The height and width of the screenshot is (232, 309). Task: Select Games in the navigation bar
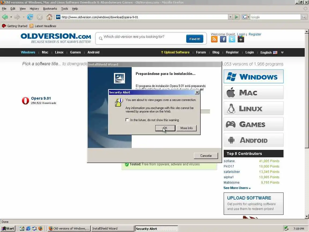click(x=75, y=52)
